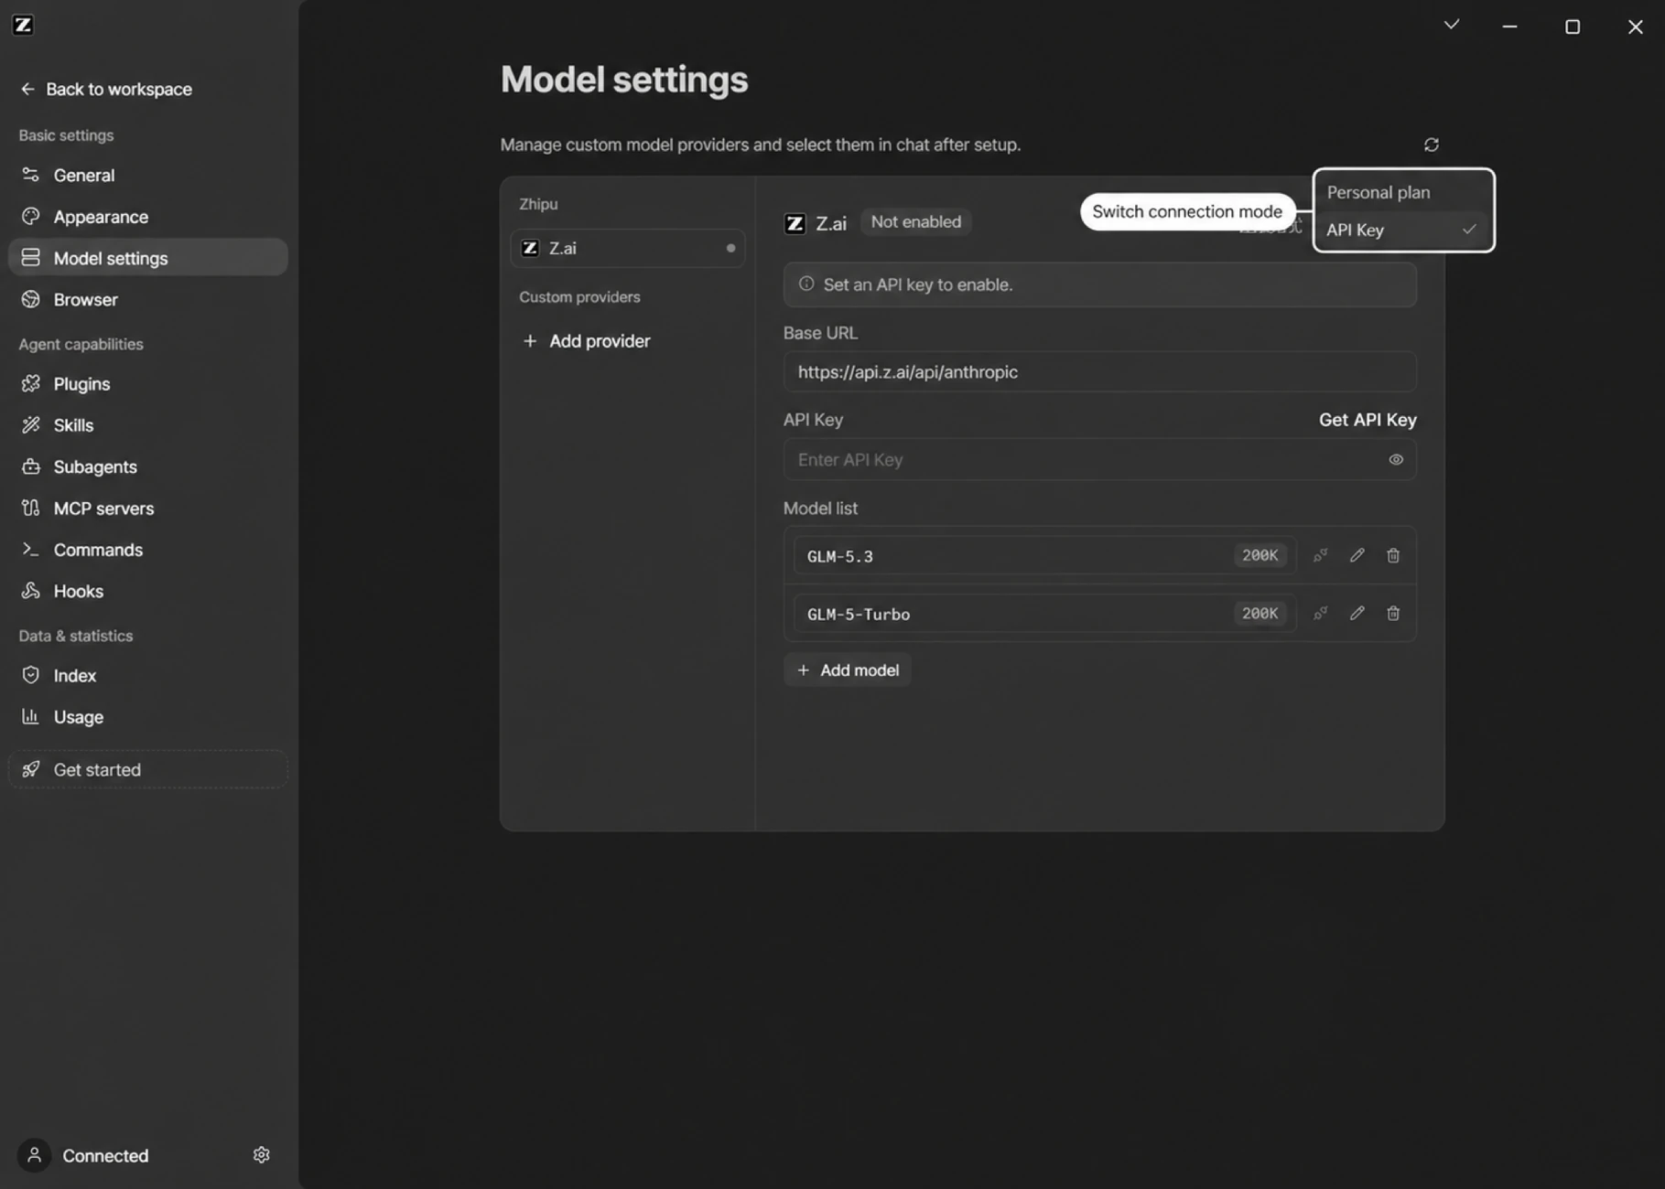
Task: Click the user avatar icon next to Connected
Action: tap(34, 1155)
